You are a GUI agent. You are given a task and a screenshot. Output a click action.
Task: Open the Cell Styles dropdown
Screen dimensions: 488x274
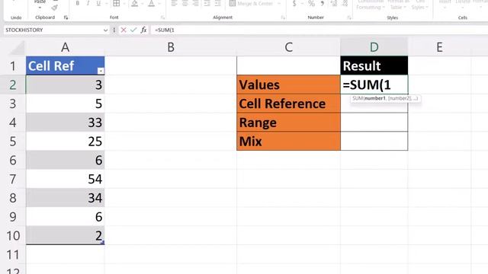(x=419, y=5)
